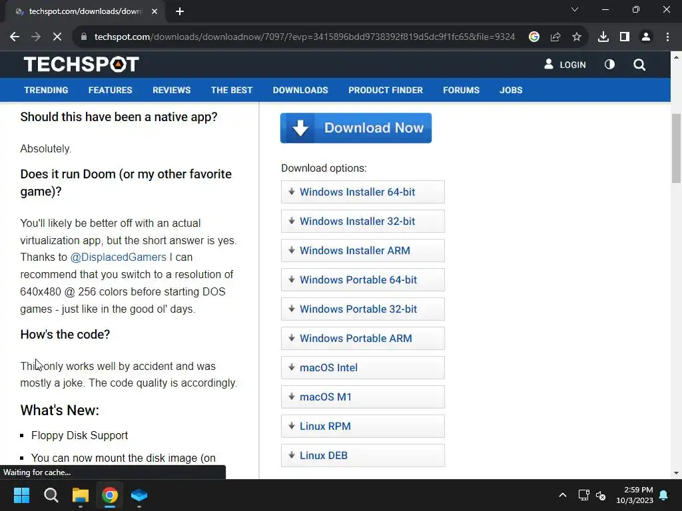Open the site search magnifier icon
Viewport: 682px width, 511px height.
(639, 65)
